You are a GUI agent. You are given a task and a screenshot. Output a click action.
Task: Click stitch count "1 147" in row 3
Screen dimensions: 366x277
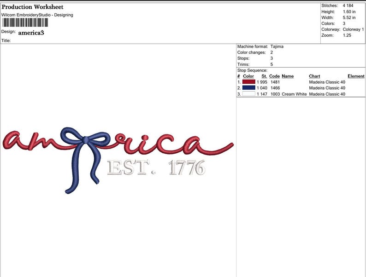262,94
